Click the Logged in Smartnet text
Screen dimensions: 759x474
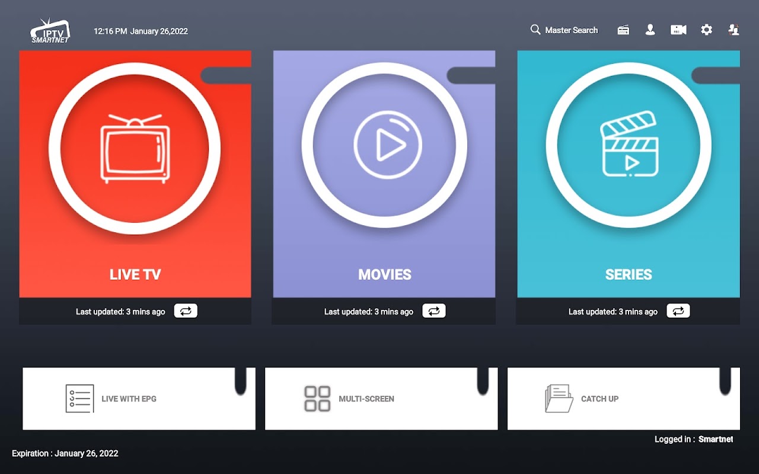694,440
